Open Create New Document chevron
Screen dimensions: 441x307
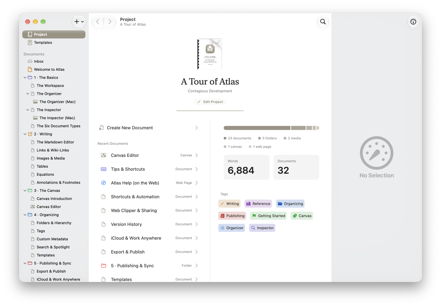(196, 128)
